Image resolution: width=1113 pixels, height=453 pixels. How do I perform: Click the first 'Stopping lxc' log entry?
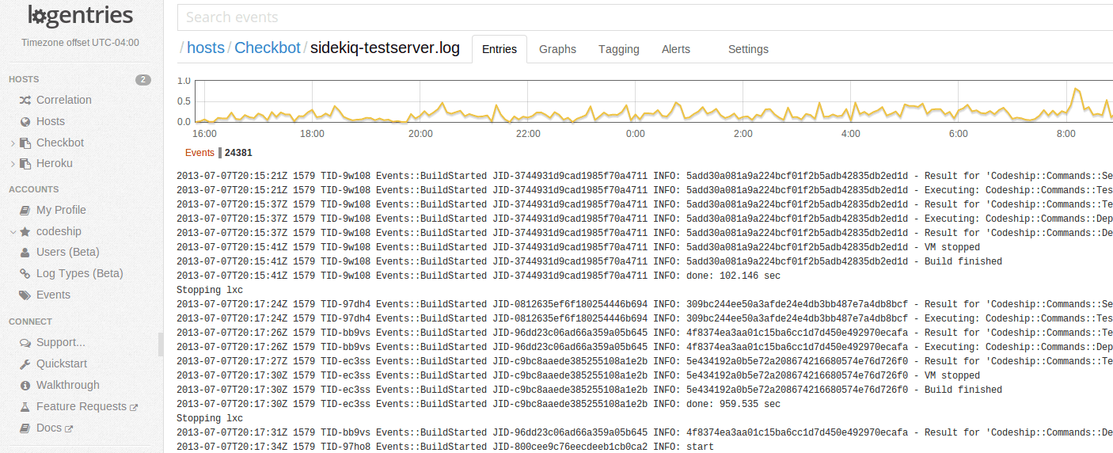click(210, 290)
